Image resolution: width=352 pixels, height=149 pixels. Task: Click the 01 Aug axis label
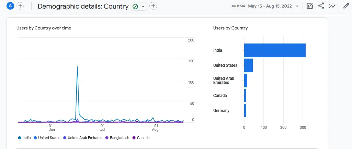[x=155, y=128]
